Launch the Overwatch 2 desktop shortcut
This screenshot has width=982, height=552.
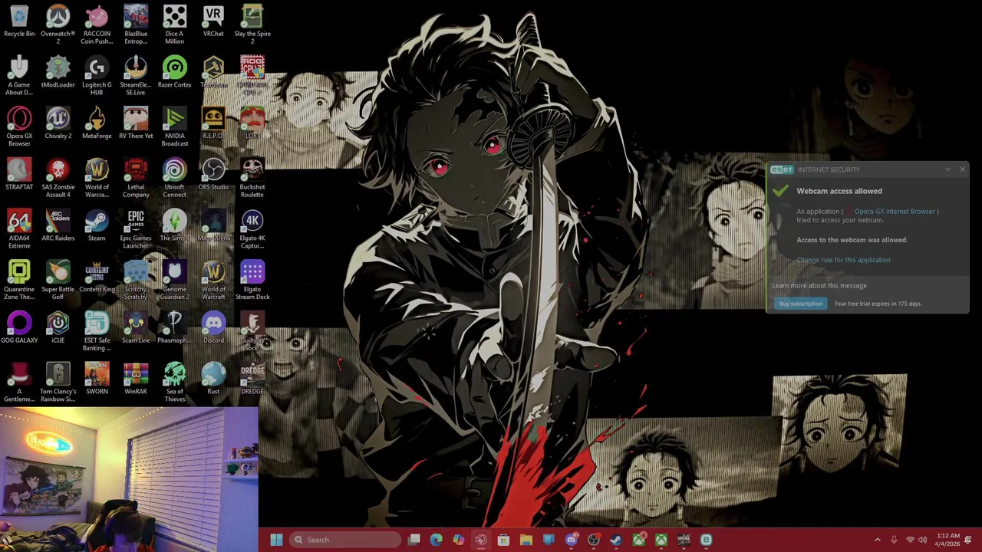pos(58,25)
